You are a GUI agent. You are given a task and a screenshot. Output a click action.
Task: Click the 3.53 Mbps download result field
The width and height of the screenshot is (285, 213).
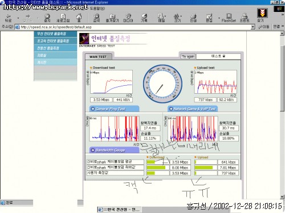point(101,99)
